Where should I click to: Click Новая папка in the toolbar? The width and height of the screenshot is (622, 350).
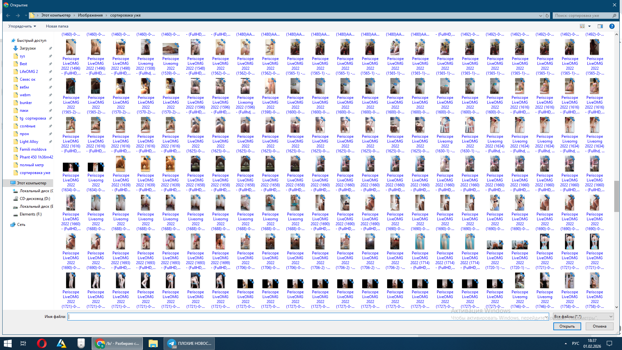click(57, 26)
